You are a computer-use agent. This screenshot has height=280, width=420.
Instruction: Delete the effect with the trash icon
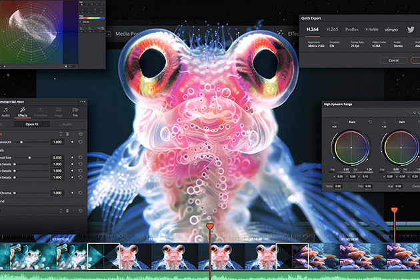point(67,134)
